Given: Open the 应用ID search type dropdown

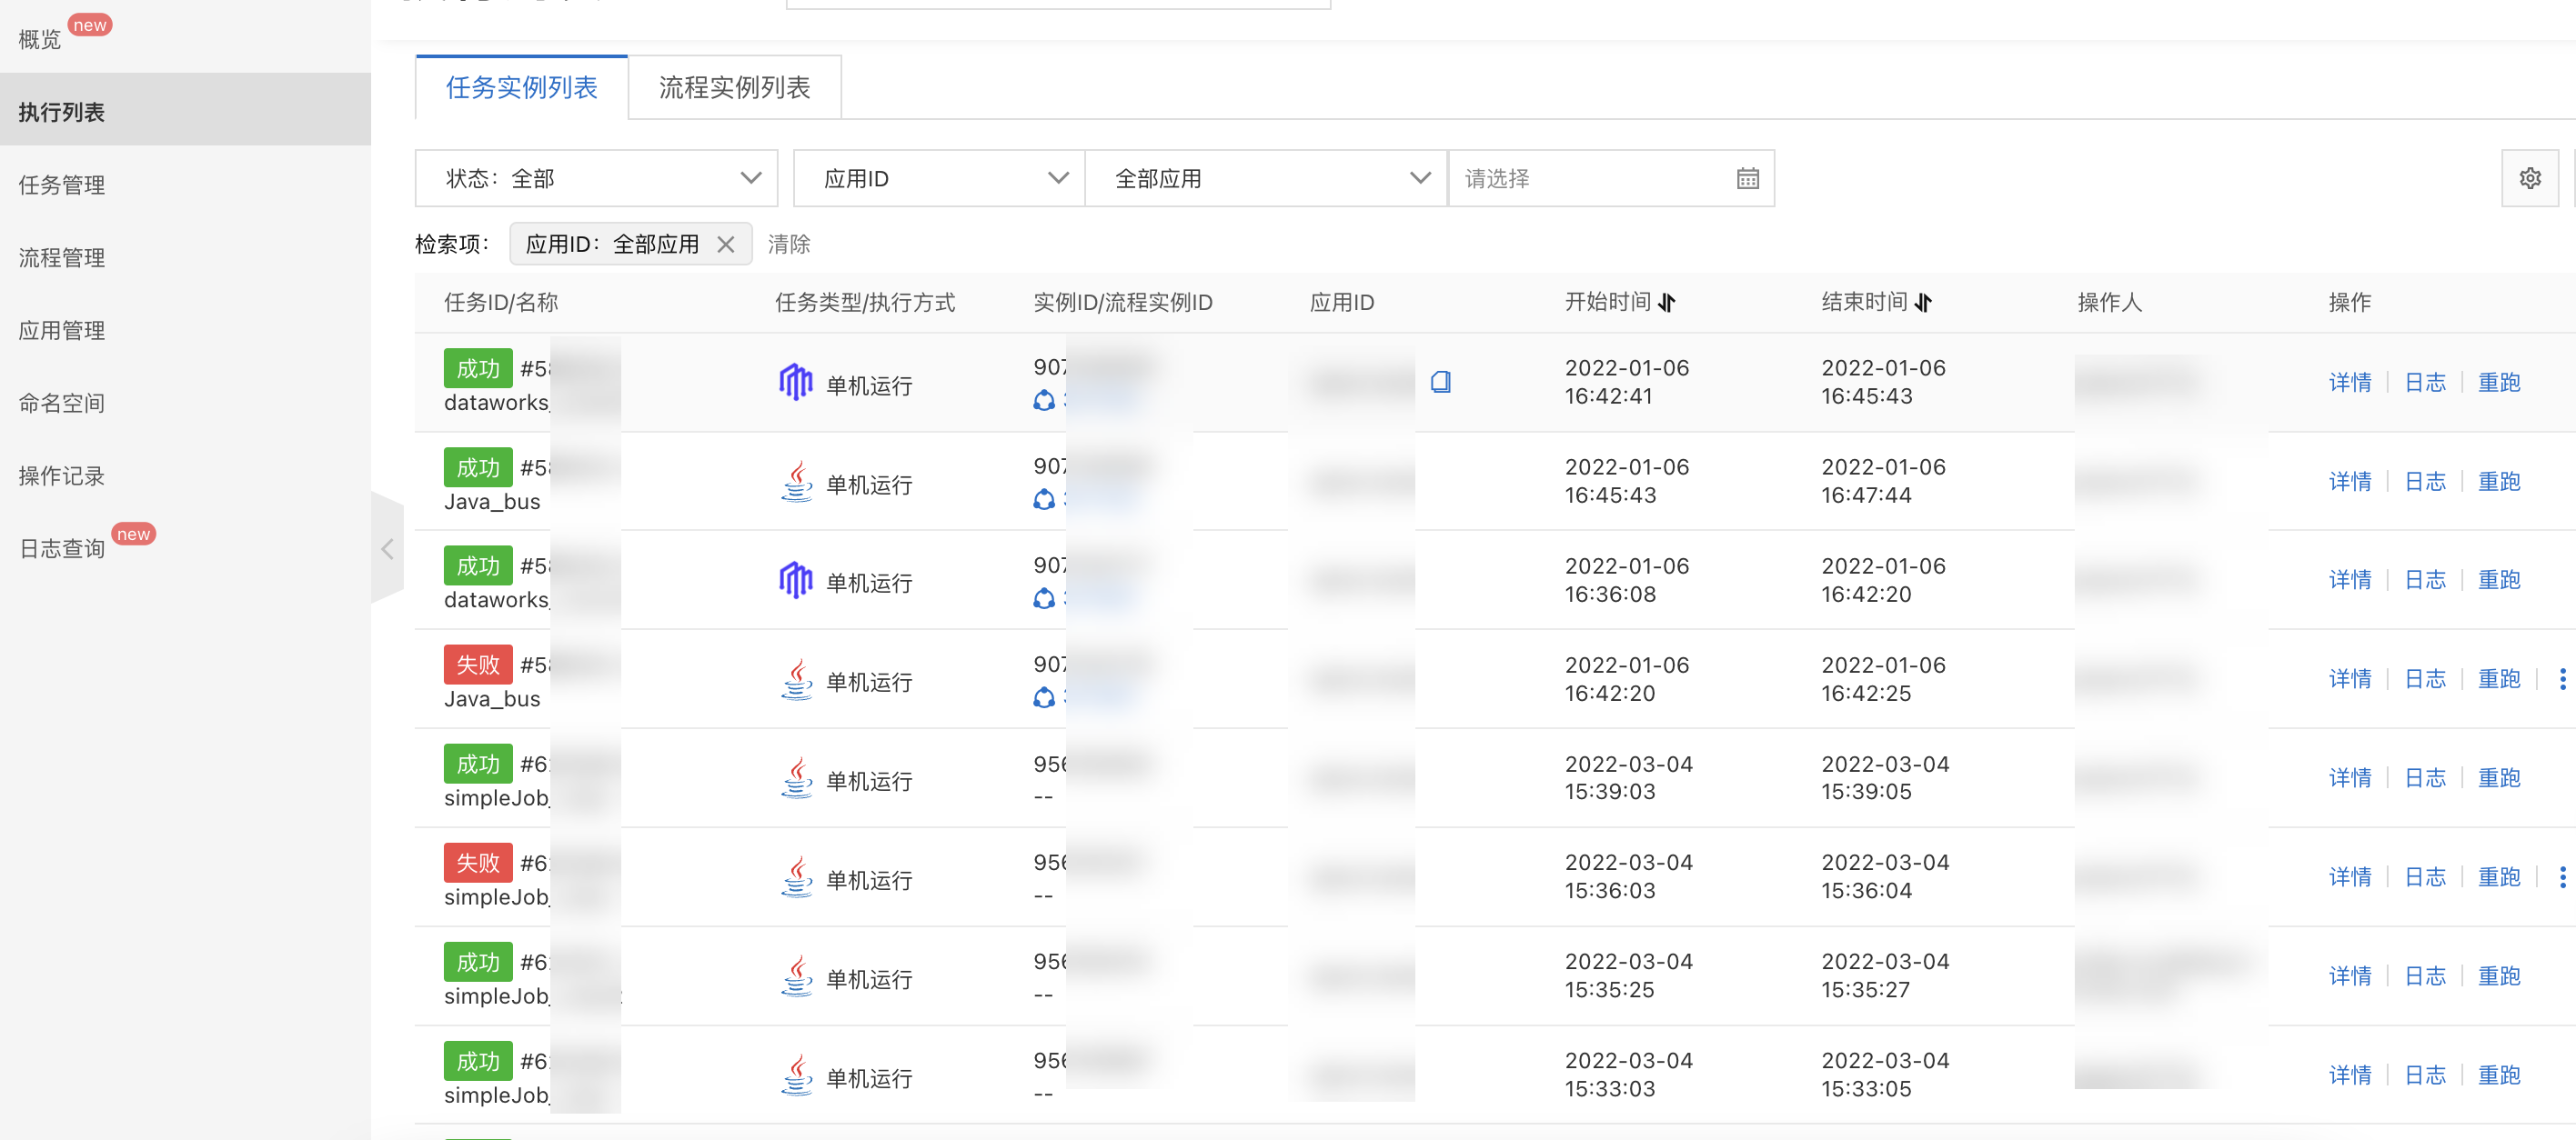Looking at the screenshot, I should pyautogui.click(x=939, y=179).
